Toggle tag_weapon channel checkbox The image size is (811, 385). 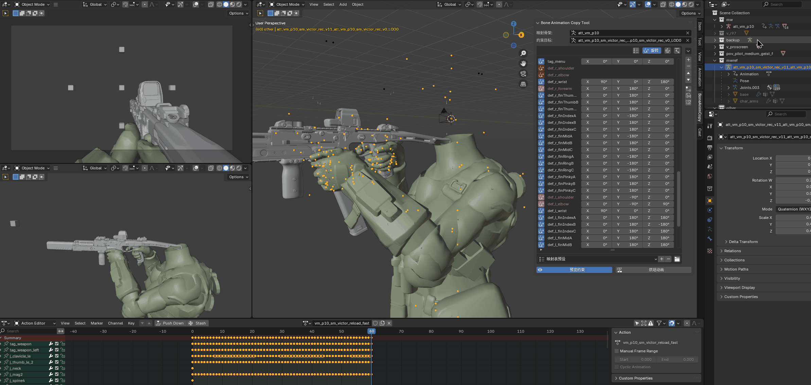[57, 344]
